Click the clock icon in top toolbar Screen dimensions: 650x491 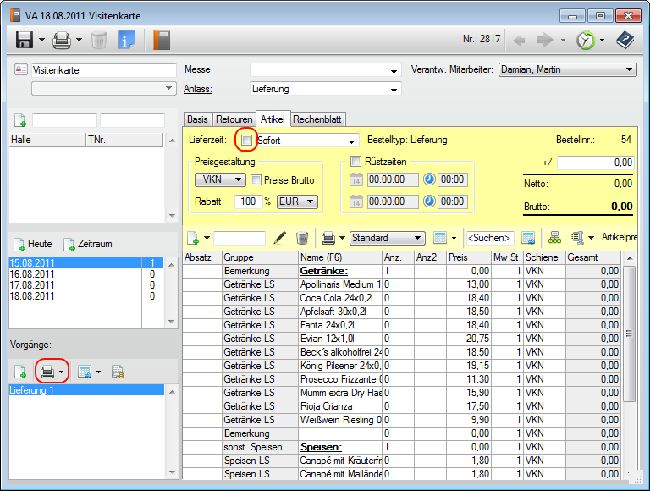(585, 40)
